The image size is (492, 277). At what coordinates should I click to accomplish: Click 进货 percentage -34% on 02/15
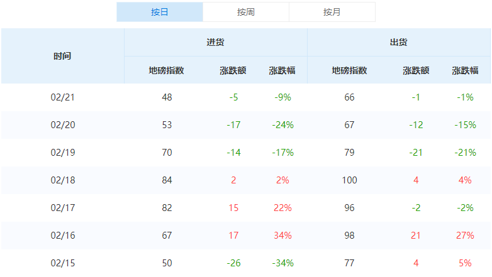[x=282, y=263]
